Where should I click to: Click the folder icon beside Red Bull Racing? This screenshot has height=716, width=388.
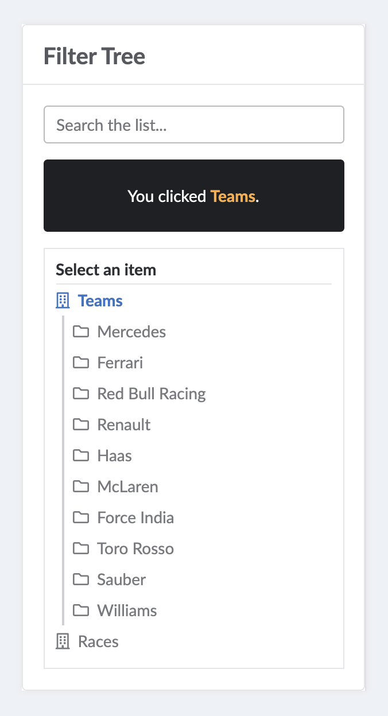pyautogui.click(x=81, y=394)
